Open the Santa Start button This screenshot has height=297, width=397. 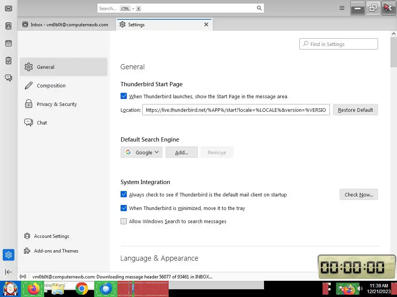(10, 289)
